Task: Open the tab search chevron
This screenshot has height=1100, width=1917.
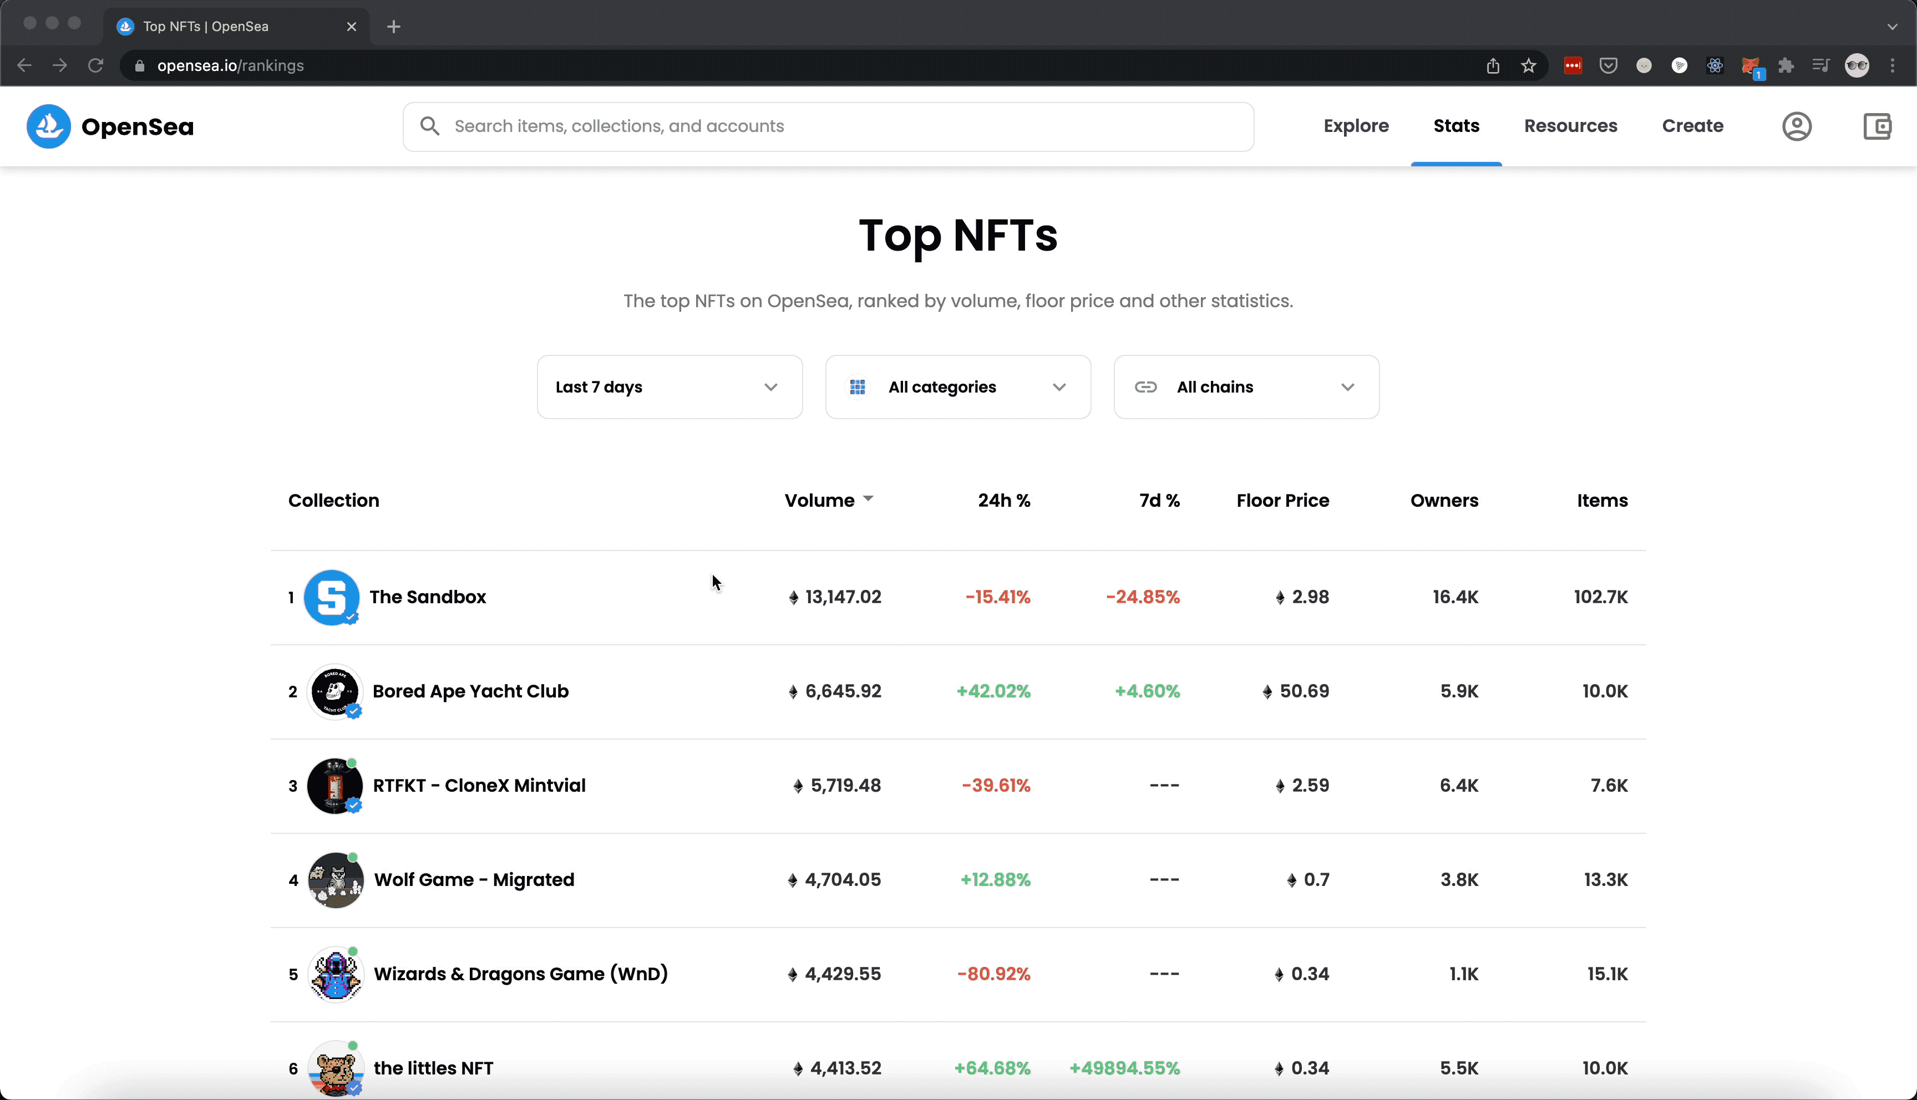Action: 1892,27
